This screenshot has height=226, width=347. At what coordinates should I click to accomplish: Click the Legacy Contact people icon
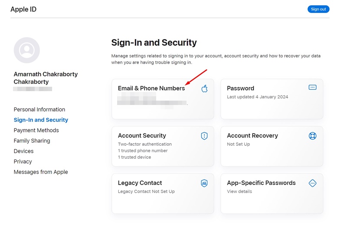point(204,183)
